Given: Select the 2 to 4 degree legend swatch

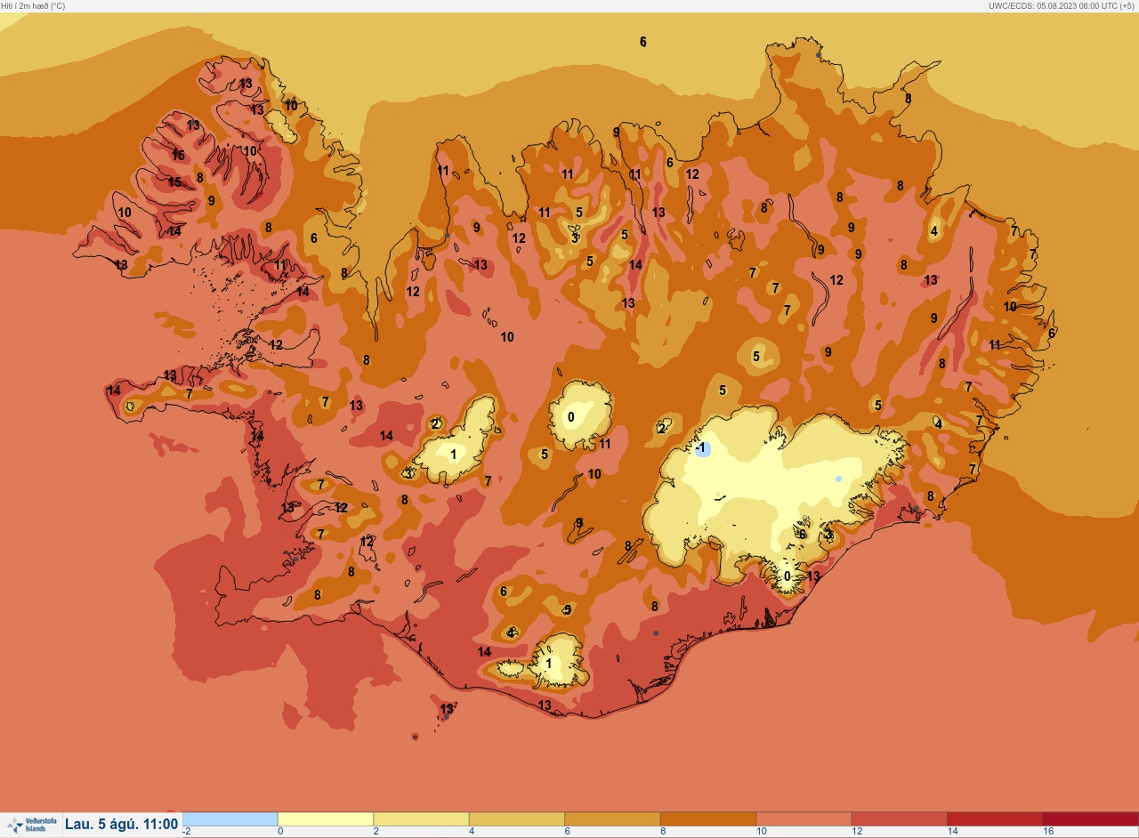Looking at the screenshot, I should click(421, 818).
